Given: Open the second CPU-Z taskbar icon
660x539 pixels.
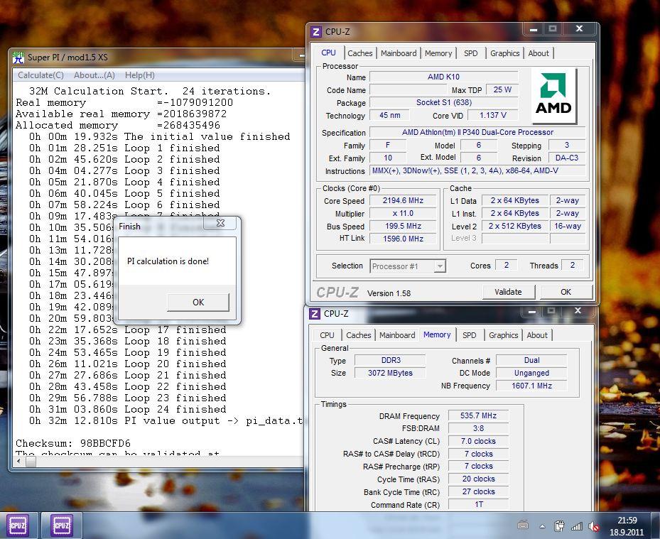Looking at the screenshot, I should tap(62, 525).
